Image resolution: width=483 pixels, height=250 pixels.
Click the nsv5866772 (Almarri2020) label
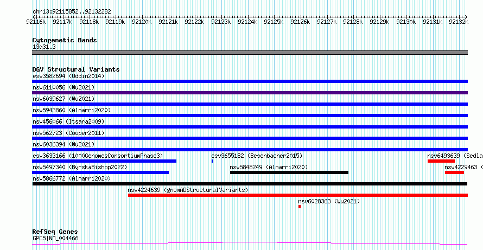tap(72, 178)
